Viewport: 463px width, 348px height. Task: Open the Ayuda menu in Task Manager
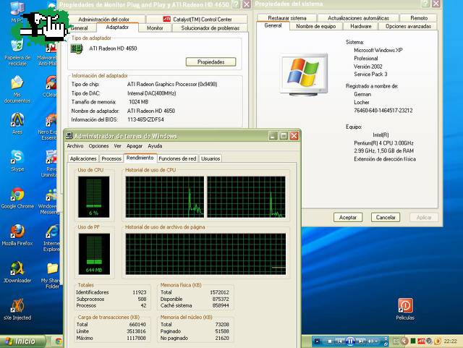point(155,146)
